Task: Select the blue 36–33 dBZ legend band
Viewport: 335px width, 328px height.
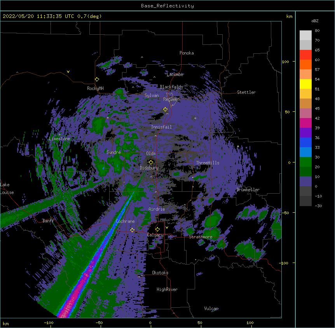Action: click(x=305, y=142)
